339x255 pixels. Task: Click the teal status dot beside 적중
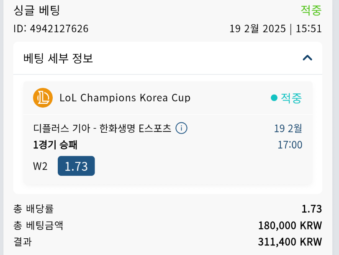tap(274, 98)
